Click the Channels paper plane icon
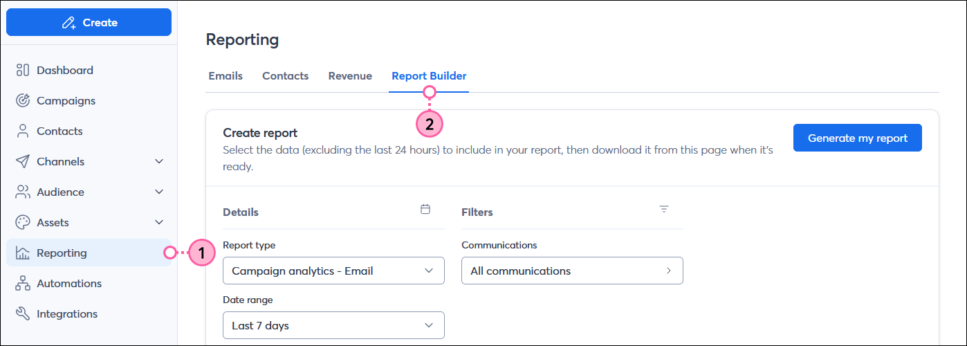The height and width of the screenshot is (346, 967). 22,161
